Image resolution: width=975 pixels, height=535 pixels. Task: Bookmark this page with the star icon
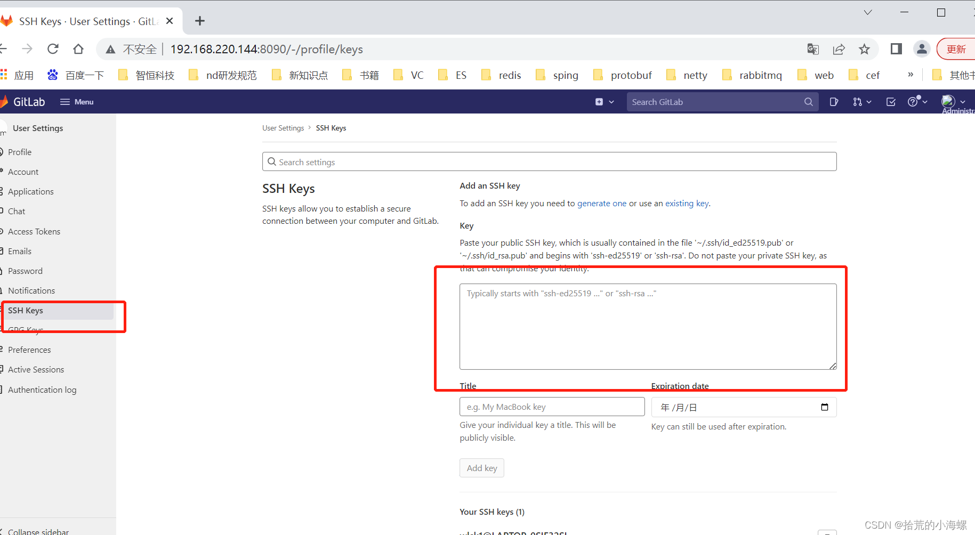[x=864, y=49]
